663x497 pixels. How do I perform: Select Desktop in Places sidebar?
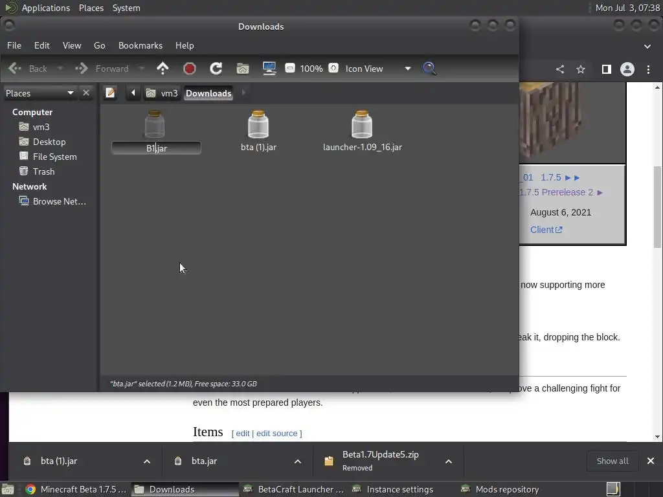pos(42,142)
